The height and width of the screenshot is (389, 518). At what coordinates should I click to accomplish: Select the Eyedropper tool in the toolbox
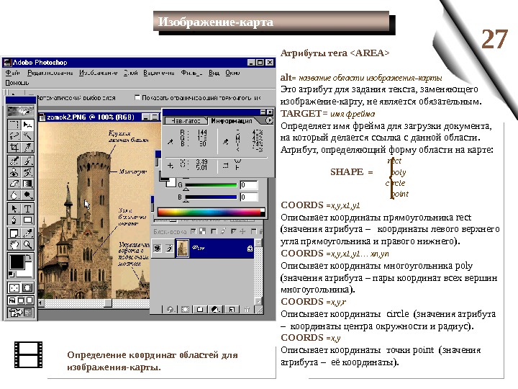point(27,233)
